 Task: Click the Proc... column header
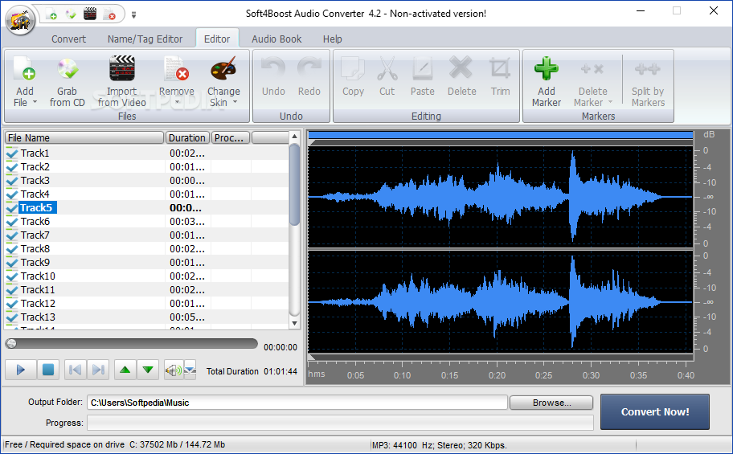(231, 137)
